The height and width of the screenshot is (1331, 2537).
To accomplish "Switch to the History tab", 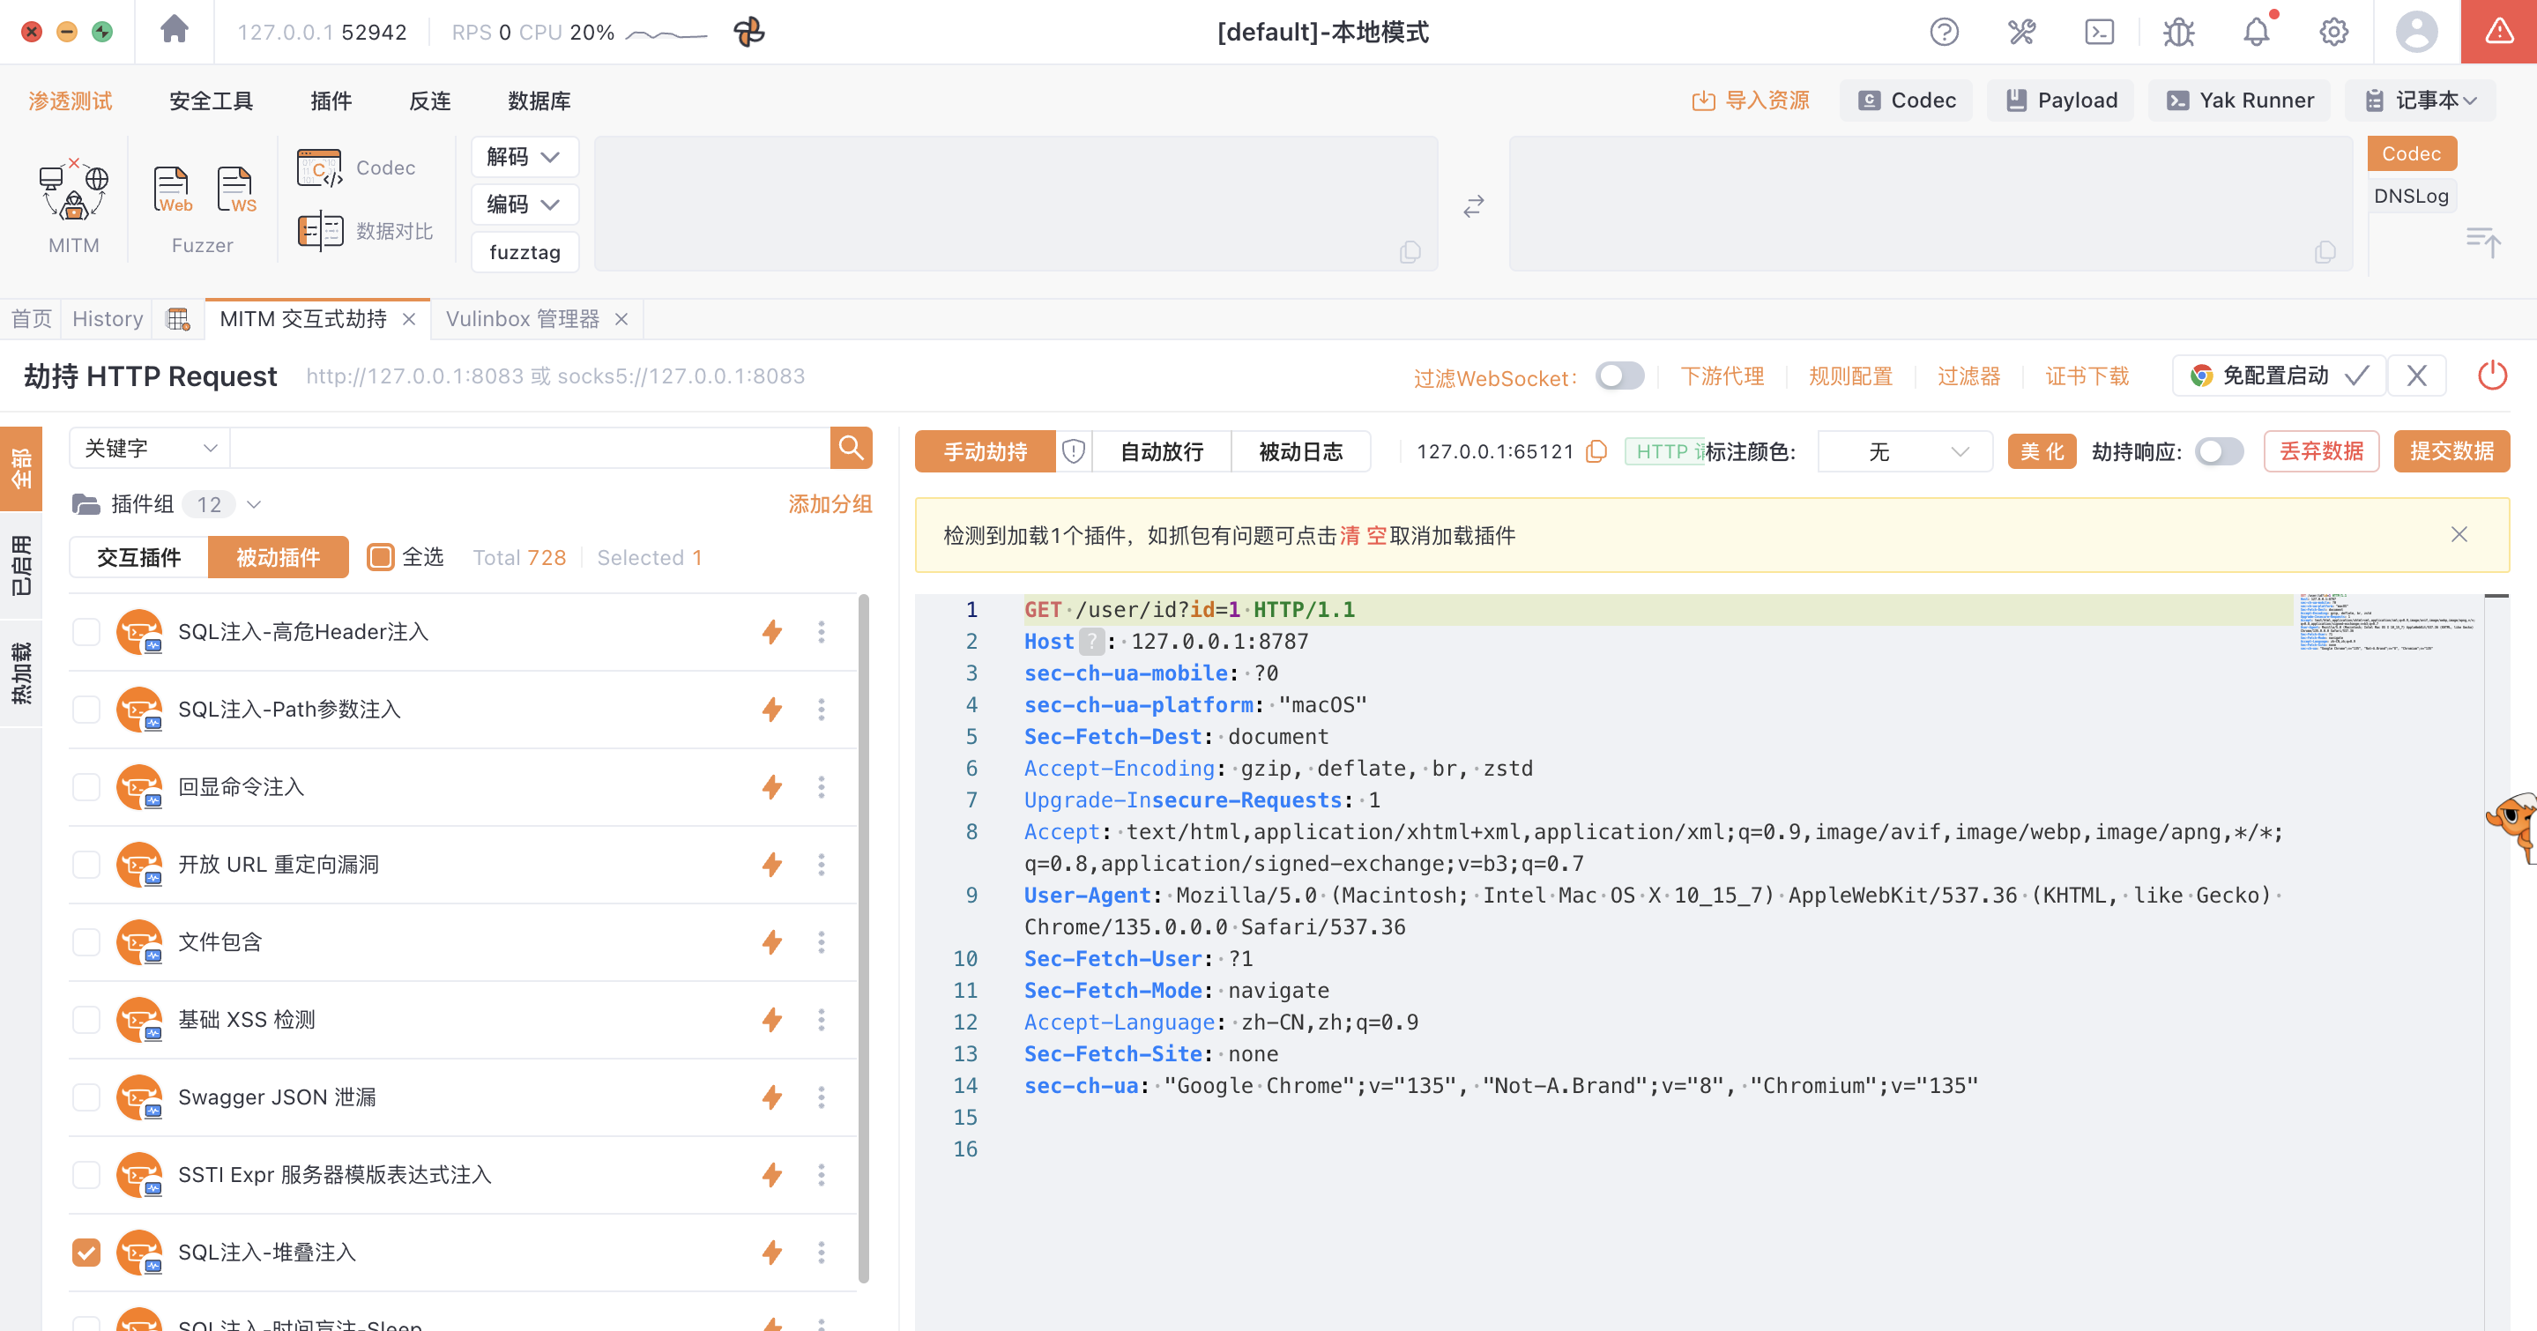I will pyautogui.click(x=108, y=319).
